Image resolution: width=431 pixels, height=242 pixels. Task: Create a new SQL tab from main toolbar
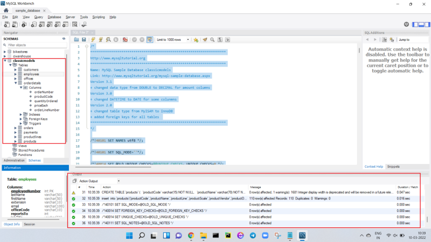point(6,24)
